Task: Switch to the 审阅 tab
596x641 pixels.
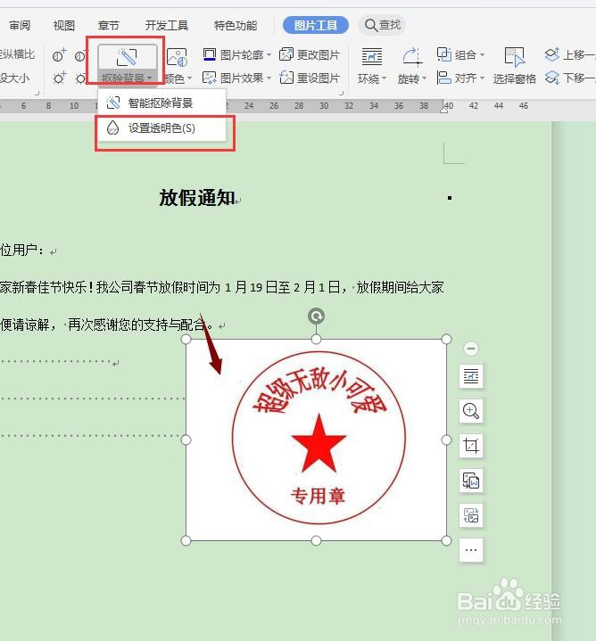Action: click(20, 25)
